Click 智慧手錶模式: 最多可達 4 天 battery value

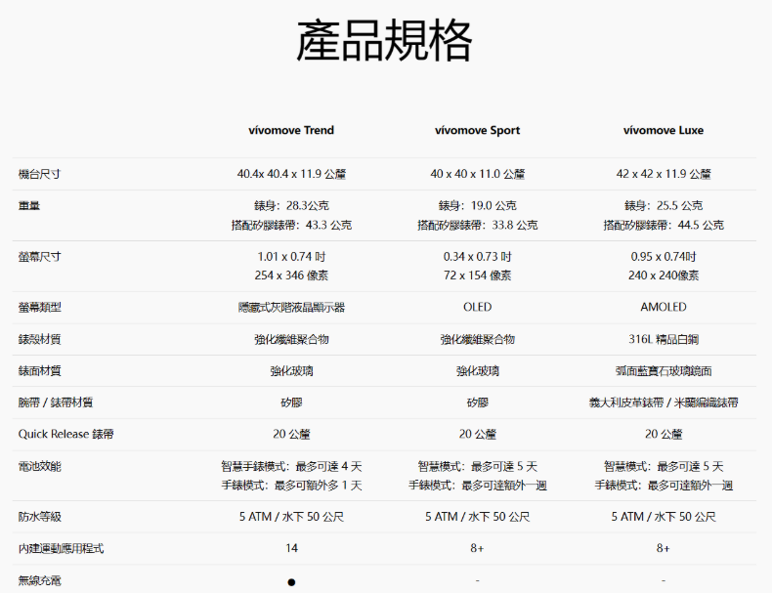pos(291,466)
